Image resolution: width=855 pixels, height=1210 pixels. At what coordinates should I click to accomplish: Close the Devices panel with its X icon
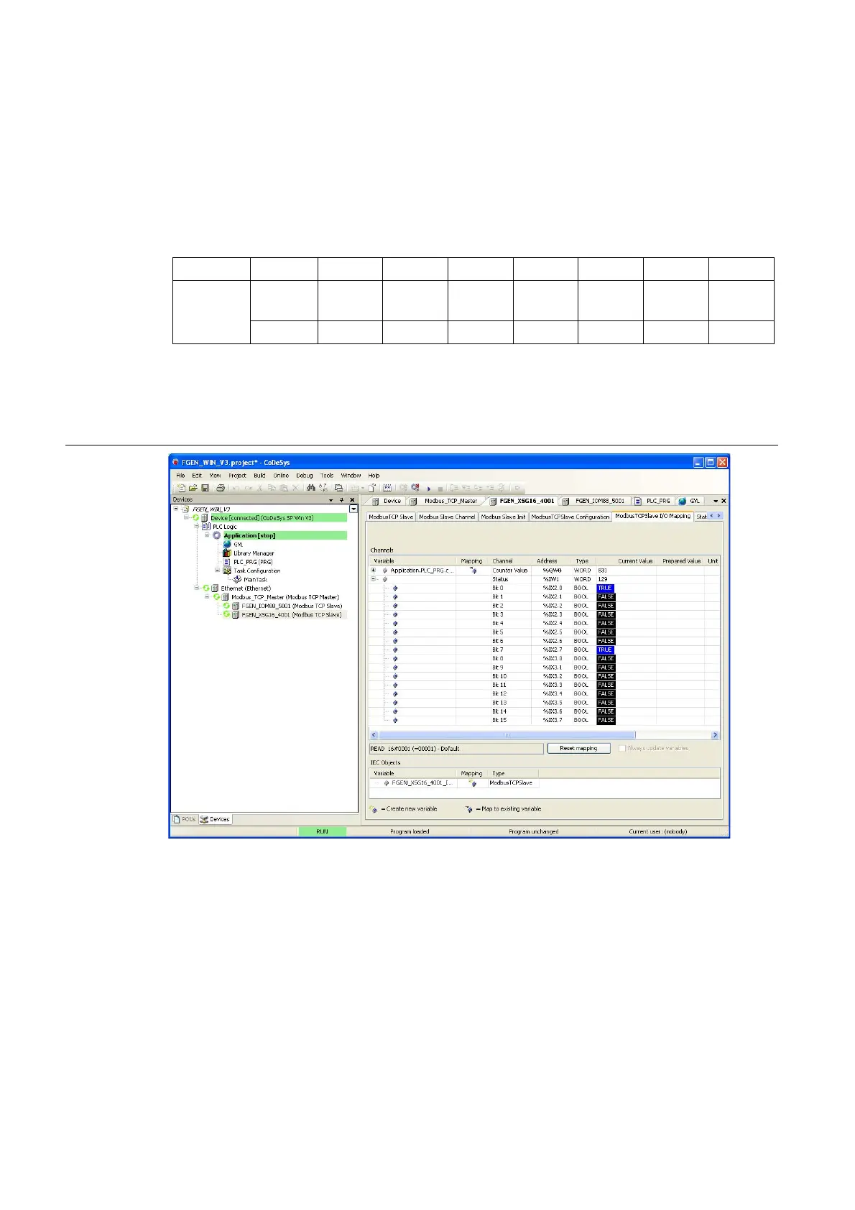point(352,500)
